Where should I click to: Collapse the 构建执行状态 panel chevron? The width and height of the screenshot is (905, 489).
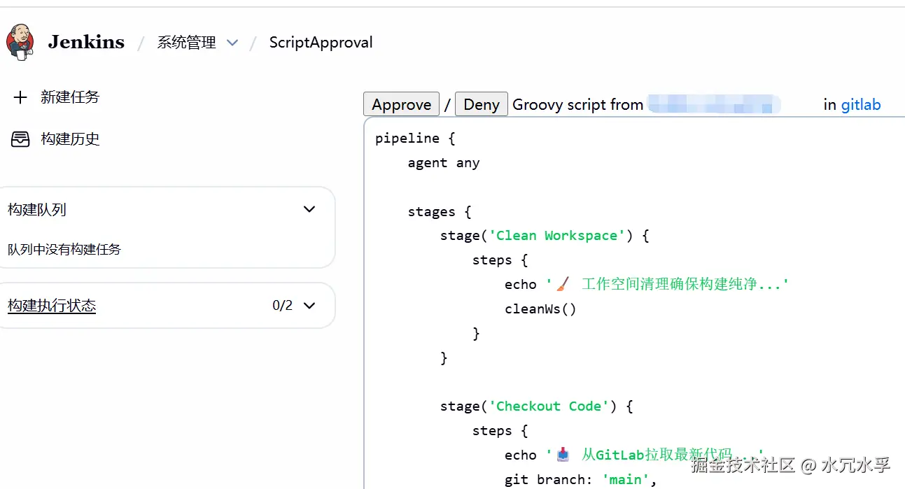tap(309, 305)
